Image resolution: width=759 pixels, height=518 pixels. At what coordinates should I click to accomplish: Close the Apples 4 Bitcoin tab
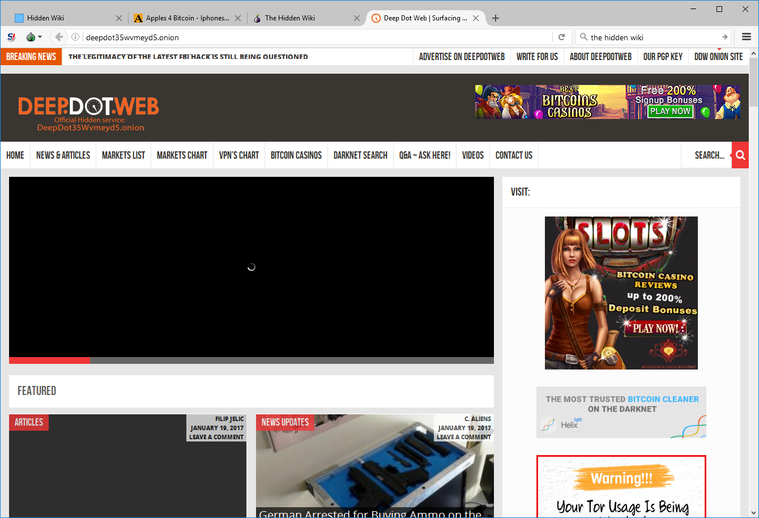pyautogui.click(x=238, y=18)
